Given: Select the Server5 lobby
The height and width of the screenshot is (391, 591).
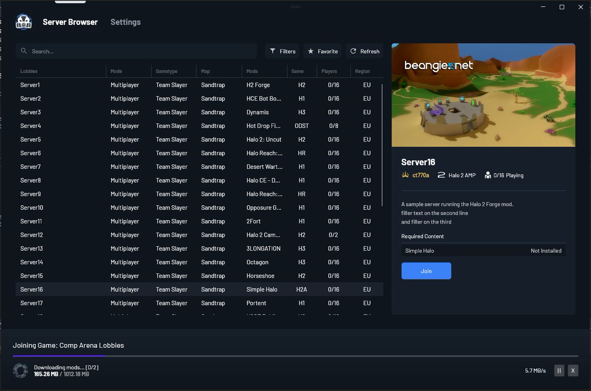Looking at the screenshot, I should (199, 139).
